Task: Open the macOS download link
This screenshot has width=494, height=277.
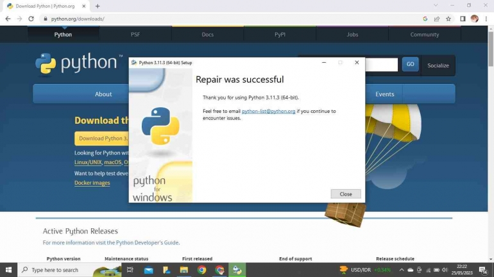Action: tap(112, 162)
